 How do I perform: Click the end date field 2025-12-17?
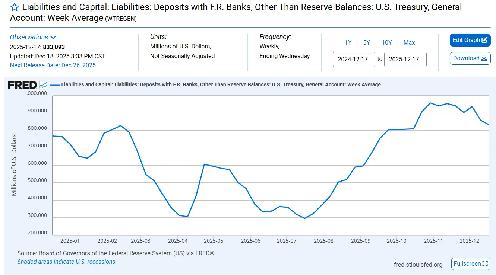tap(405, 60)
